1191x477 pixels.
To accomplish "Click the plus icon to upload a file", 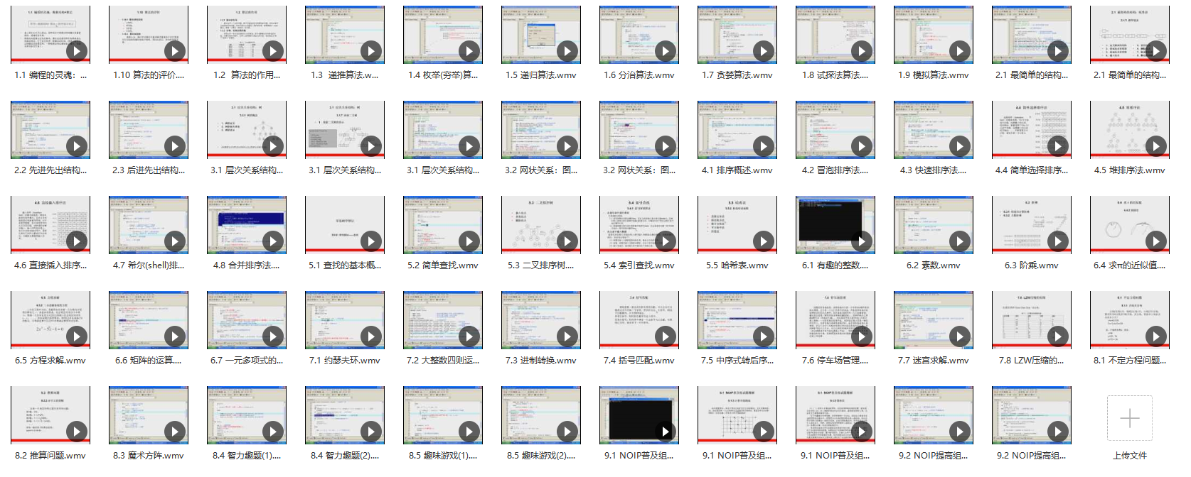I will click(x=1129, y=418).
